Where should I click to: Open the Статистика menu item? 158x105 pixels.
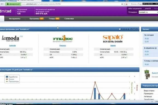[x=69, y=19]
